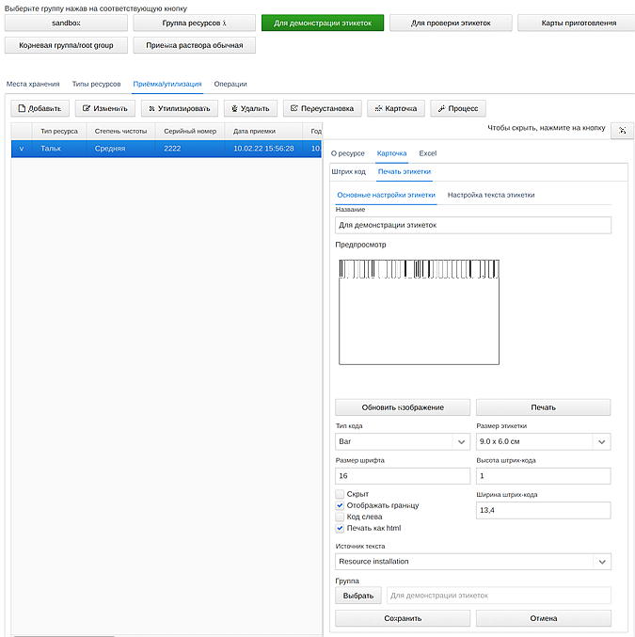
Task: Switch to Места хранения tab
Action: tap(33, 84)
